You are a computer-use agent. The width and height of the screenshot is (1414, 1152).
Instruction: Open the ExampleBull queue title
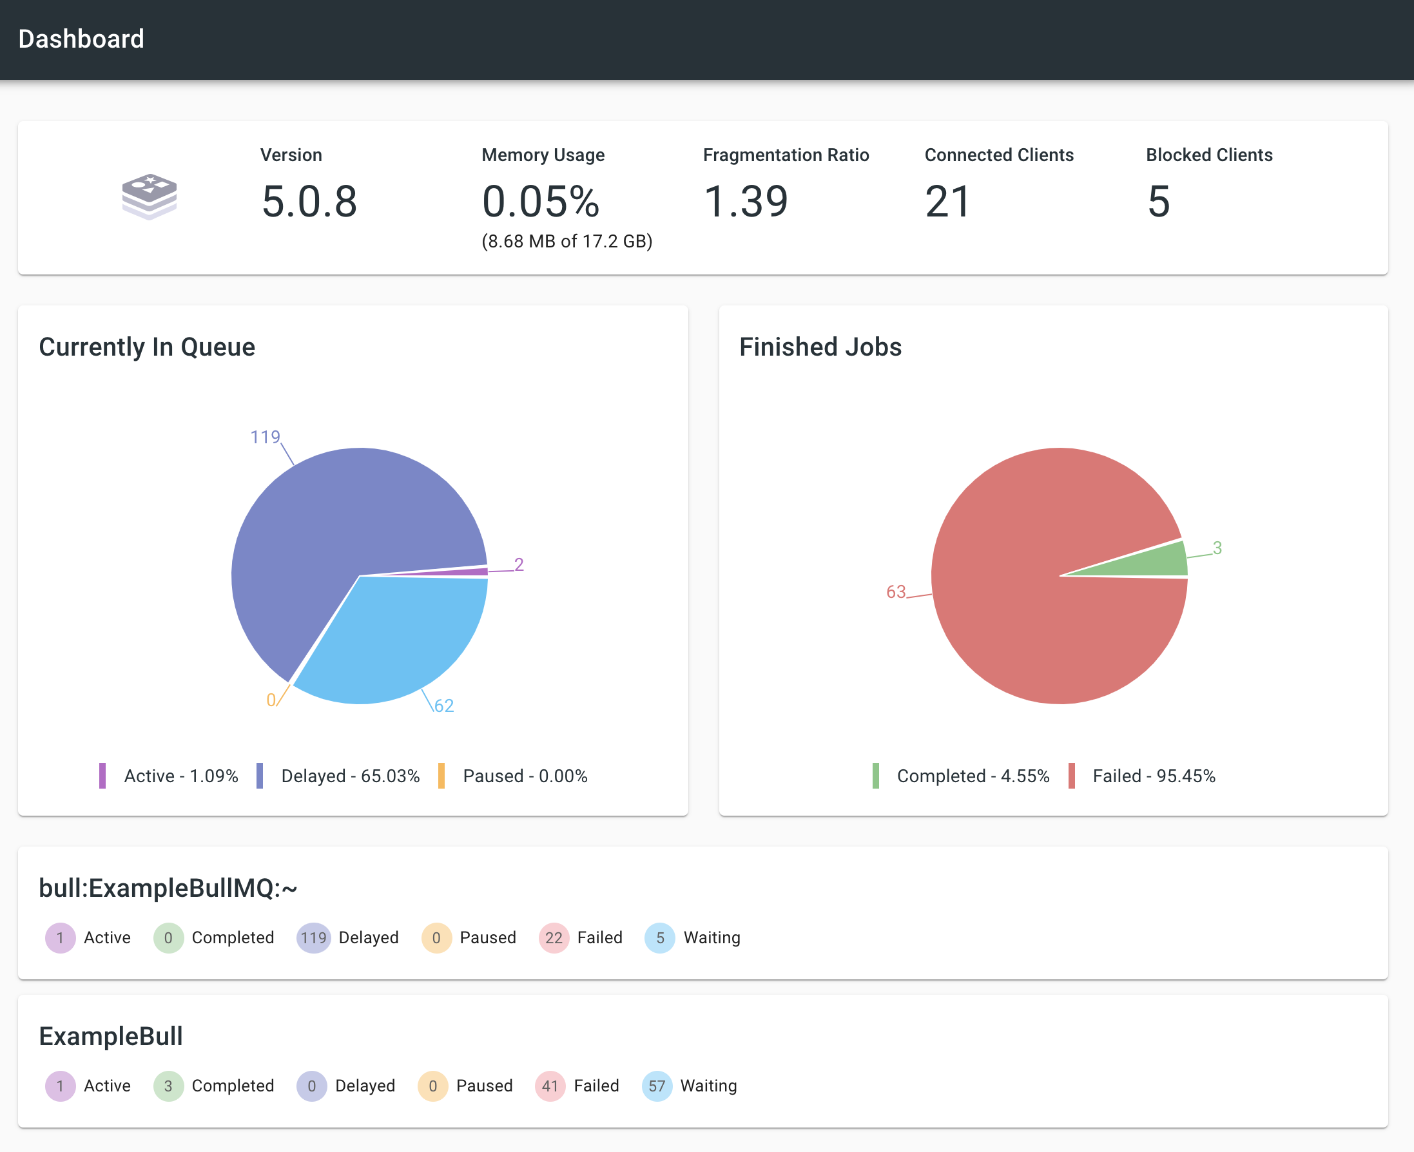pos(111,1036)
